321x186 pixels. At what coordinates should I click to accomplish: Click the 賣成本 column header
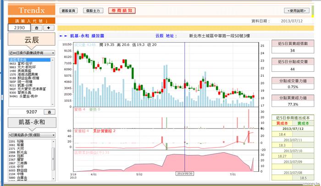point(303,123)
